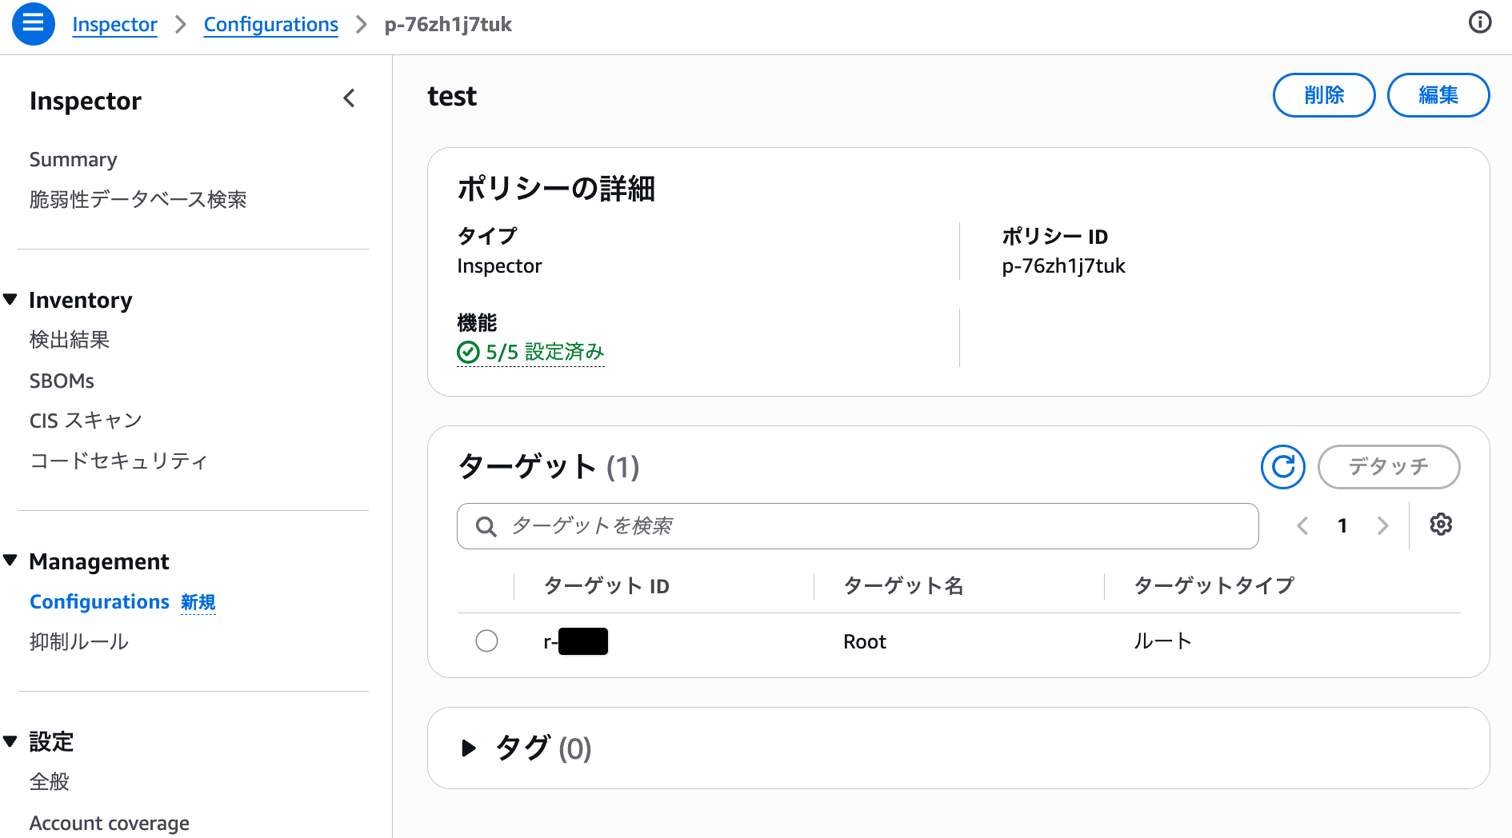Open the hamburger navigation menu
This screenshot has height=838, width=1512.
point(34,24)
